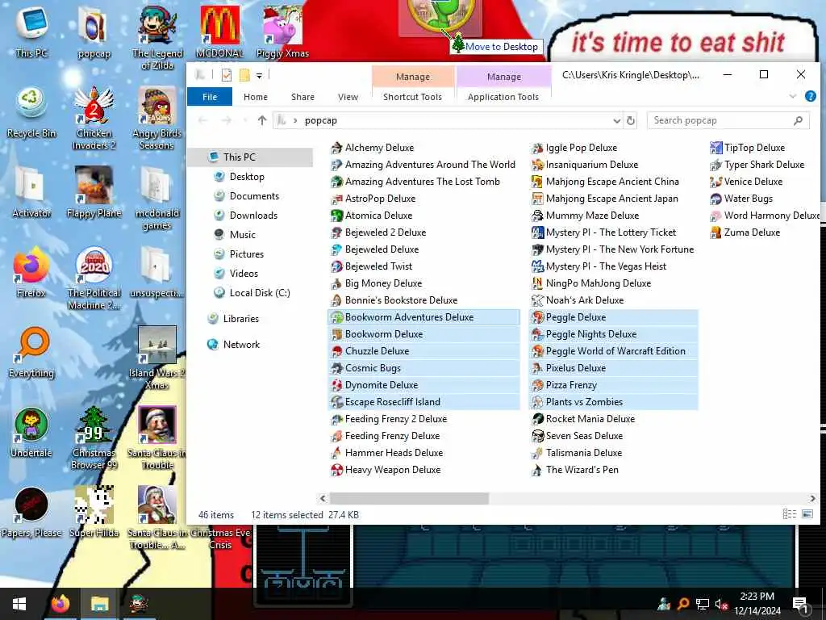
Task: Open the Application Tools tab
Action: (503, 97)
